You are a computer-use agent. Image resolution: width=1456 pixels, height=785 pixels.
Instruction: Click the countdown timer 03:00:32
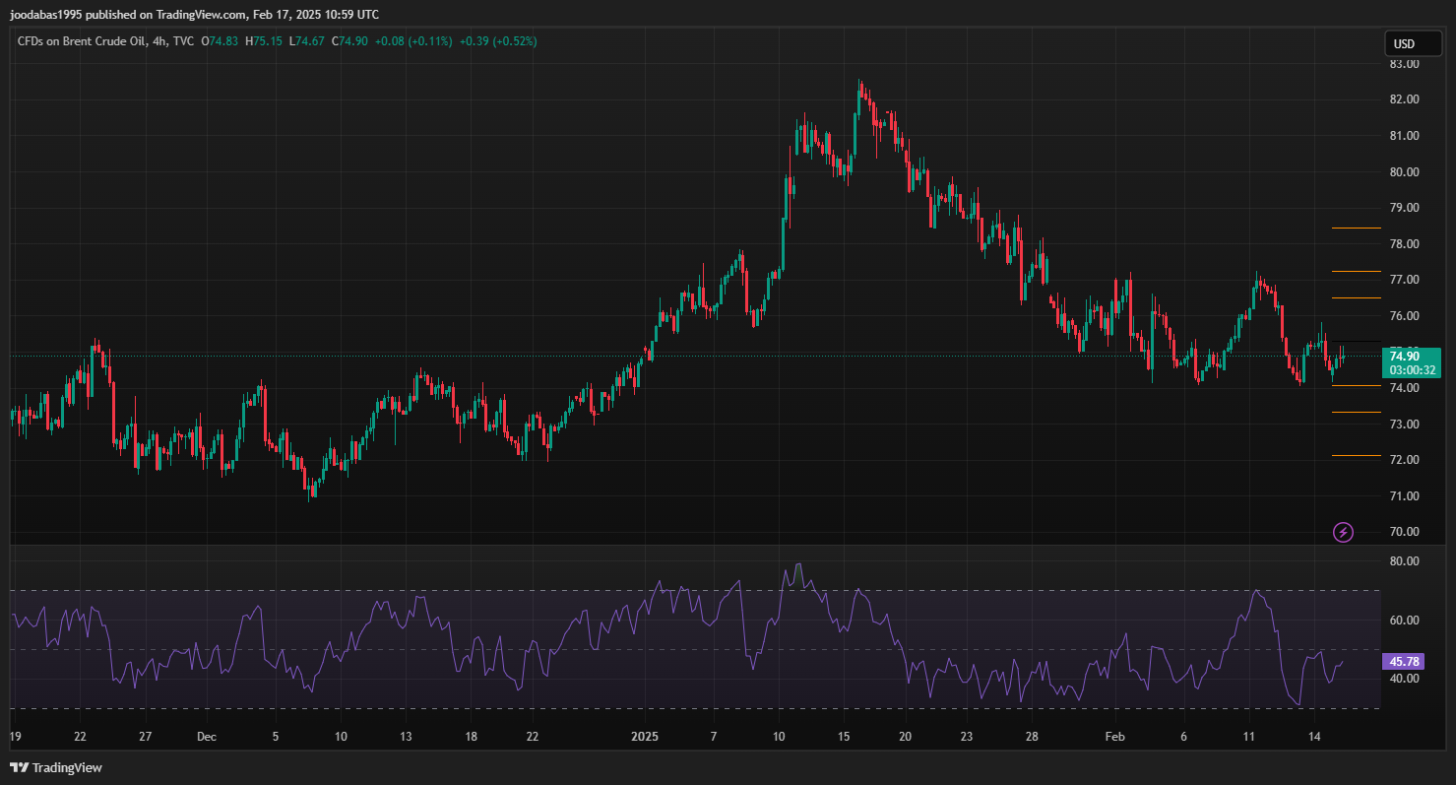pos(1412,370)
